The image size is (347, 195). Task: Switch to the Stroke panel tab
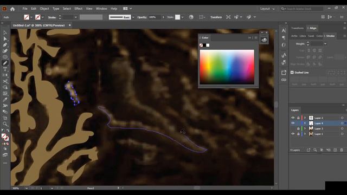point(330,36)
